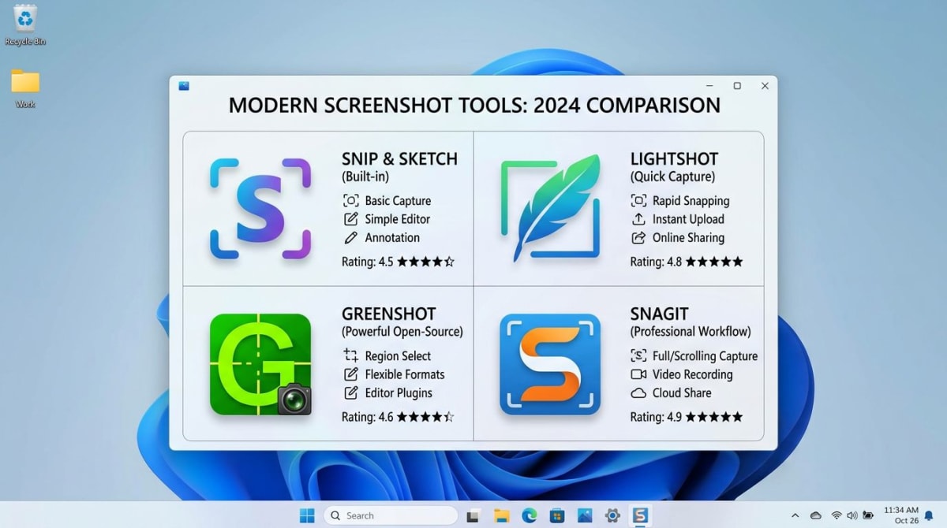Click the GREENSHOT heading
The image size is (947, 528).
coord(389,314)
